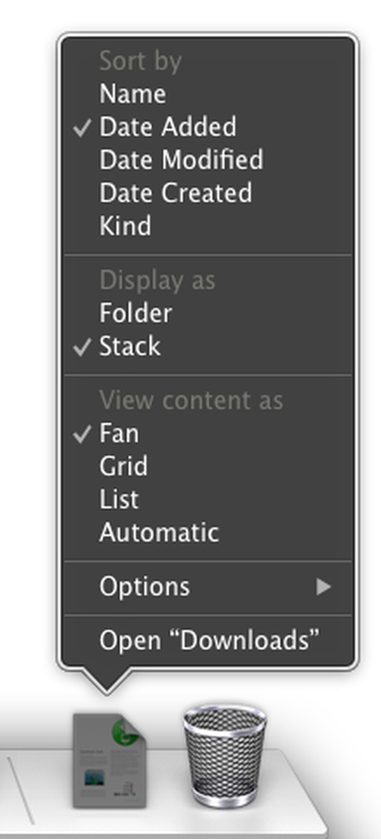Choose the Date Added sort option

pyautogui.click(x=168, y=127)
